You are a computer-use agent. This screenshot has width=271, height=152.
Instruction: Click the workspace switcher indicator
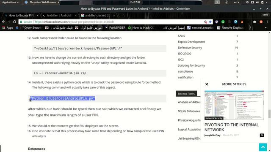pyautogui.click(x=217, y=2)
